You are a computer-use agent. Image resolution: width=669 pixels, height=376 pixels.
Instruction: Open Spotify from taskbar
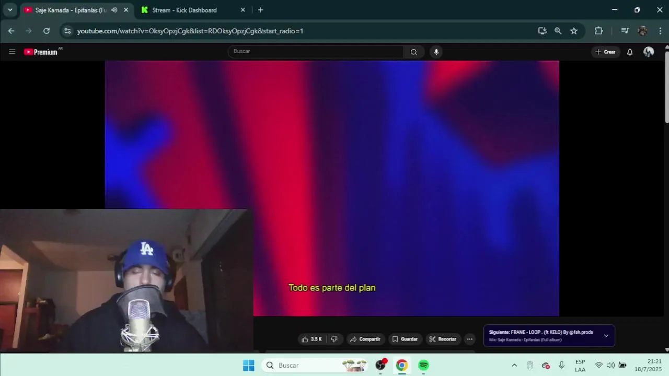423,366
